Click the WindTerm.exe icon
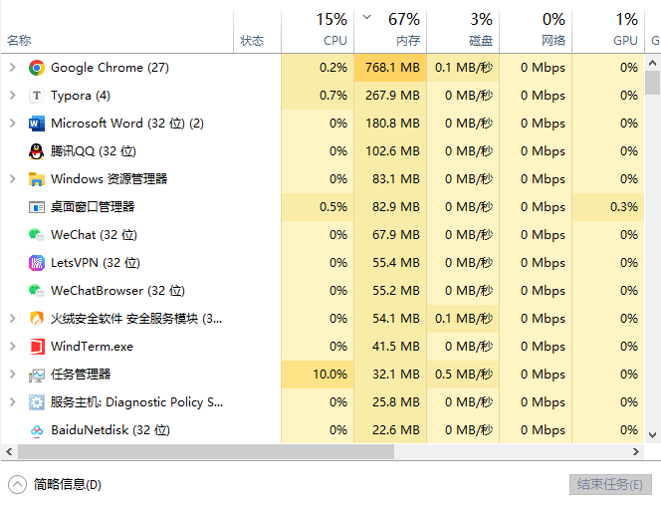 pos(37,347)
